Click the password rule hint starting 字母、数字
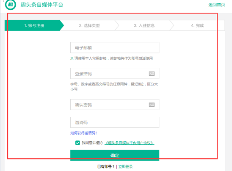 click(x=114, y=87)
